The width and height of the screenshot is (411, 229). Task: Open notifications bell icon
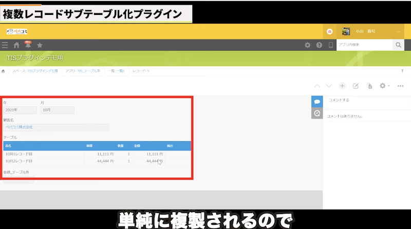point(28,45)
